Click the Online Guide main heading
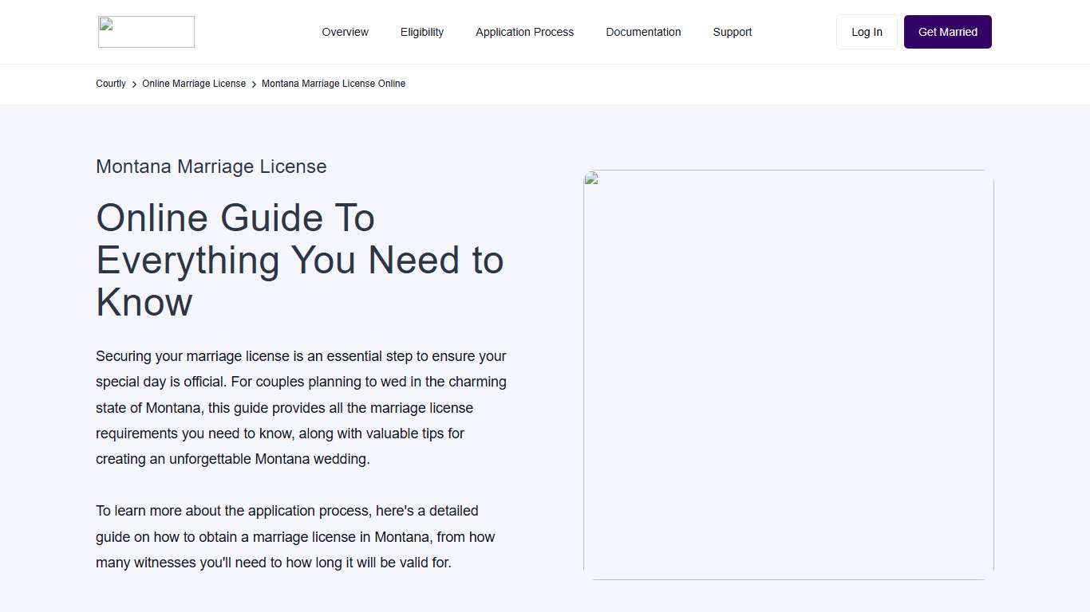 (x=299, y=260)
